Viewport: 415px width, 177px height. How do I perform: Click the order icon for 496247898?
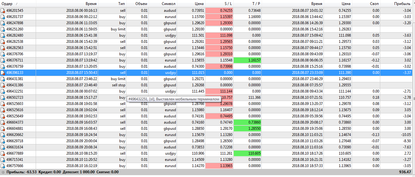[x=3, y=23]
